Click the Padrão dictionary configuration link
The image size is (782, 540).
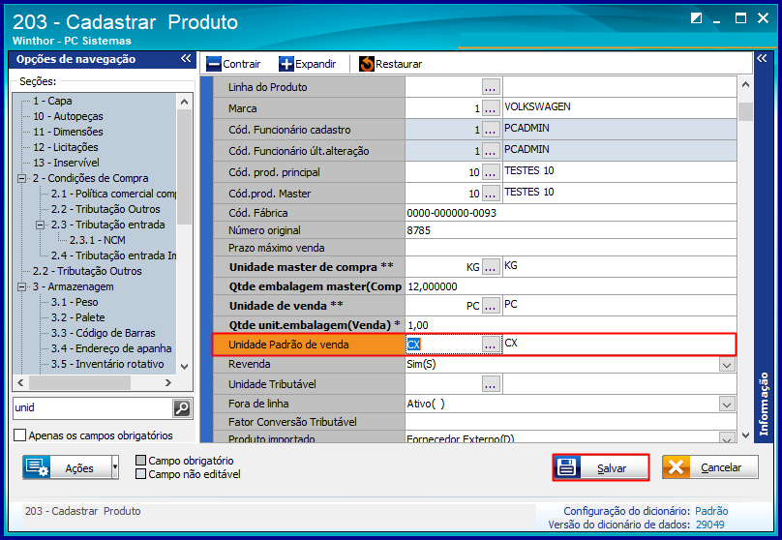pyautogui.click(x=711, y=511)
